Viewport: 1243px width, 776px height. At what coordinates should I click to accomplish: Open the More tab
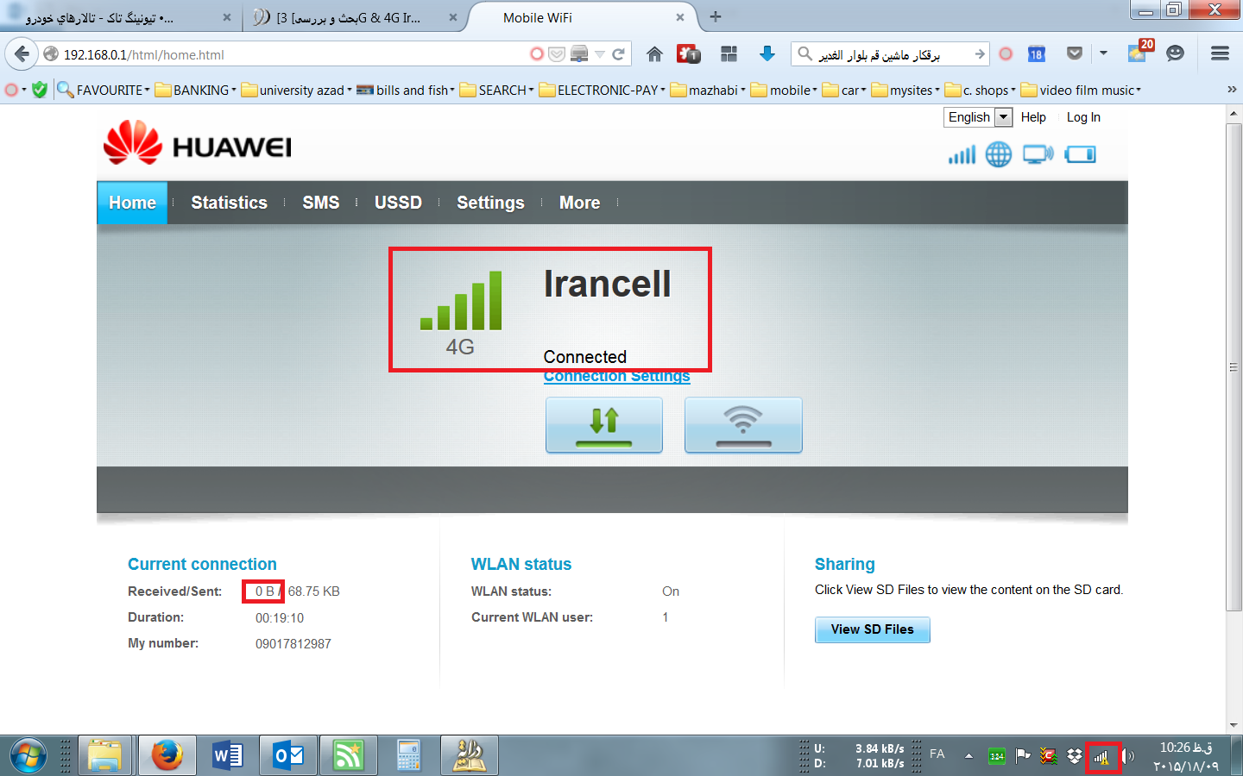[x=579, y=203]
